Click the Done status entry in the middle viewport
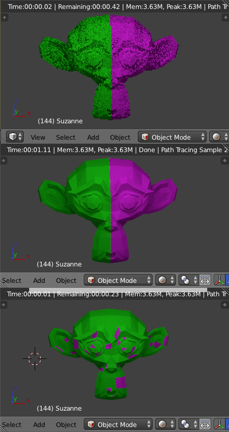 point(146,150)
